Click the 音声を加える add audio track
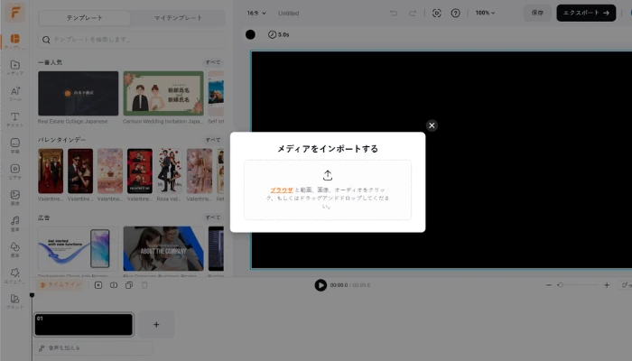Image resolution: width=632 pixels, height=361 pixels. (94, 348)
